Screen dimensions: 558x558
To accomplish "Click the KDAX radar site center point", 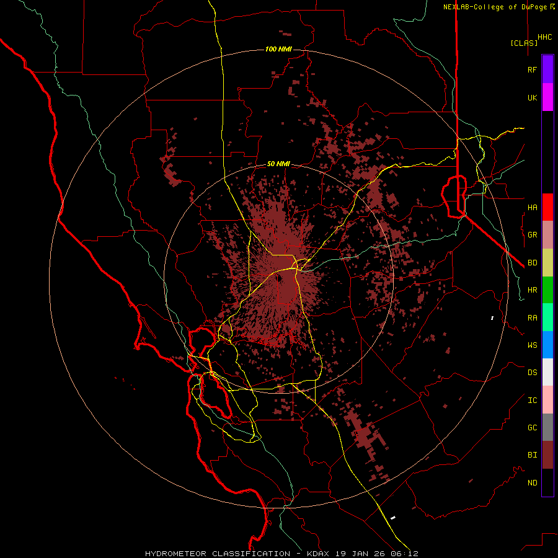I will pyautogui.click(x=280, y=278).
